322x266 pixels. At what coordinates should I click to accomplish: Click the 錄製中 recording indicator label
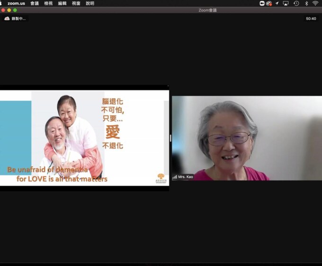pos(19,18)
